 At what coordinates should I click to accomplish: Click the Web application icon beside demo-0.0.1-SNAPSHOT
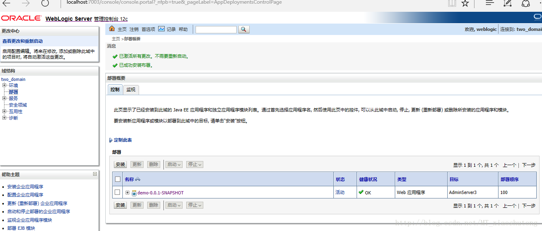click(134, 193)
